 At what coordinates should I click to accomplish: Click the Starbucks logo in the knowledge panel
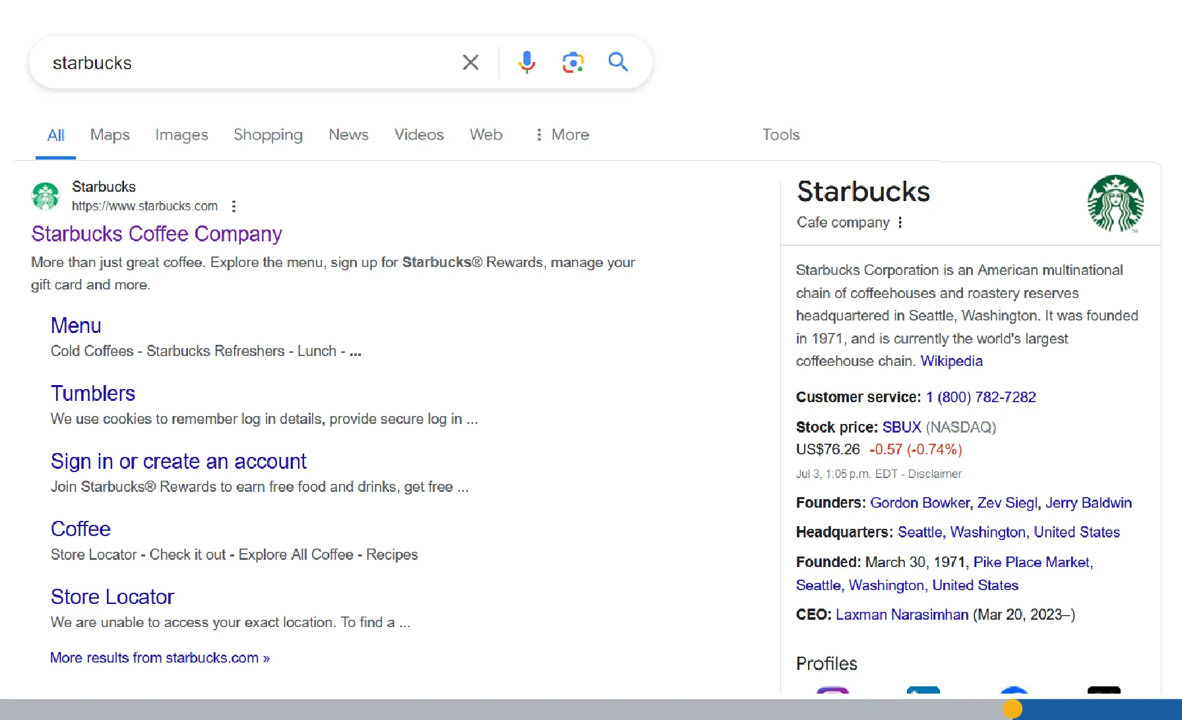1115,203
